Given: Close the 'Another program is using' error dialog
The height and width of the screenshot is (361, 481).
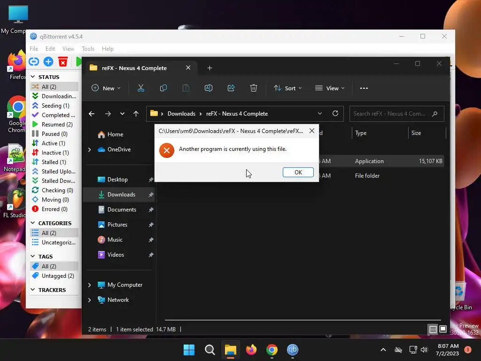Looking at the screenshot, I should point(312,131).
